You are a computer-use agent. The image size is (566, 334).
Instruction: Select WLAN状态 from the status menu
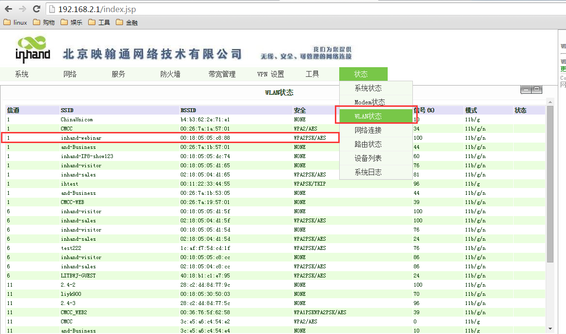click(368, 116)
